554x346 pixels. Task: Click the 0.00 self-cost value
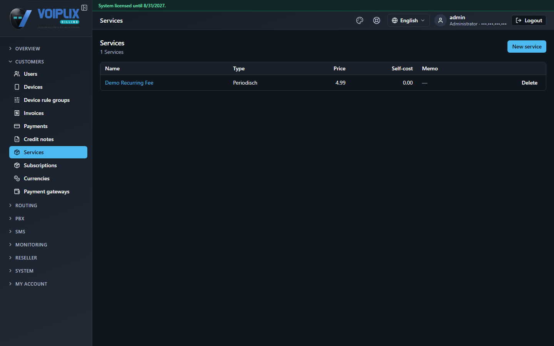[408, 83]
